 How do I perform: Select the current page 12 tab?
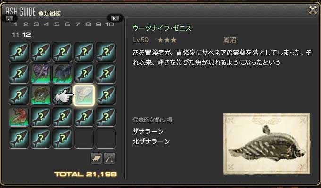pos(26,35)
